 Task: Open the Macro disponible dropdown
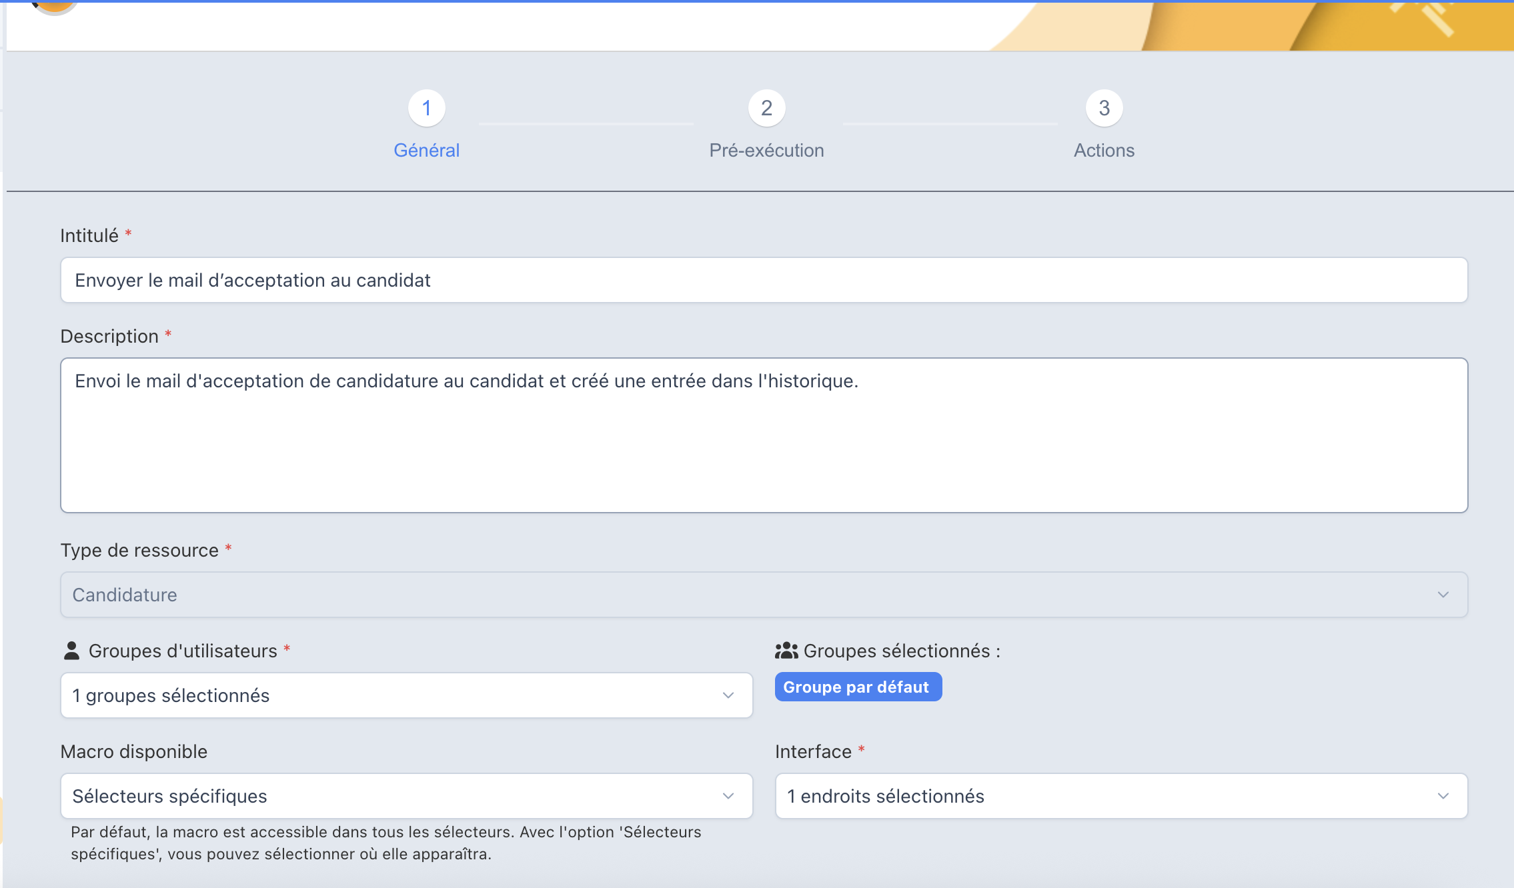(407, 796)
